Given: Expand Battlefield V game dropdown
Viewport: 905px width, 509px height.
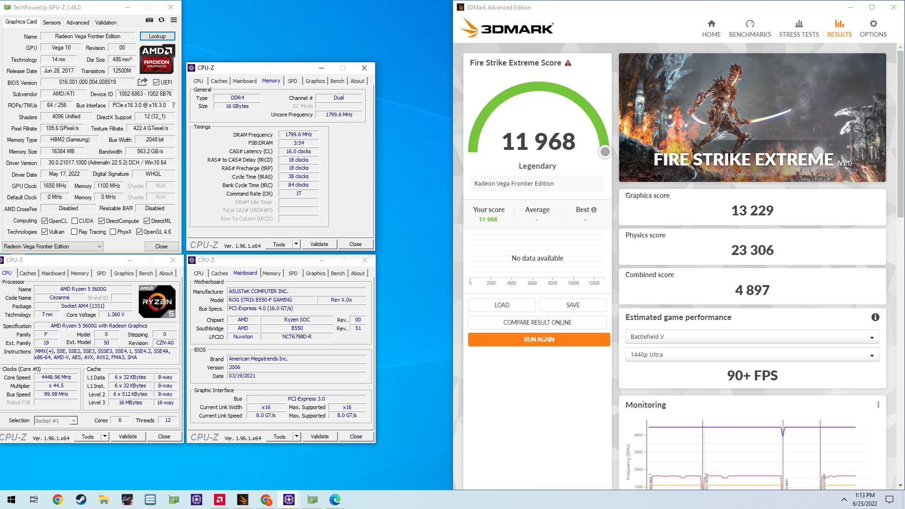Looking at the screenshot, I should pos(752,337).
